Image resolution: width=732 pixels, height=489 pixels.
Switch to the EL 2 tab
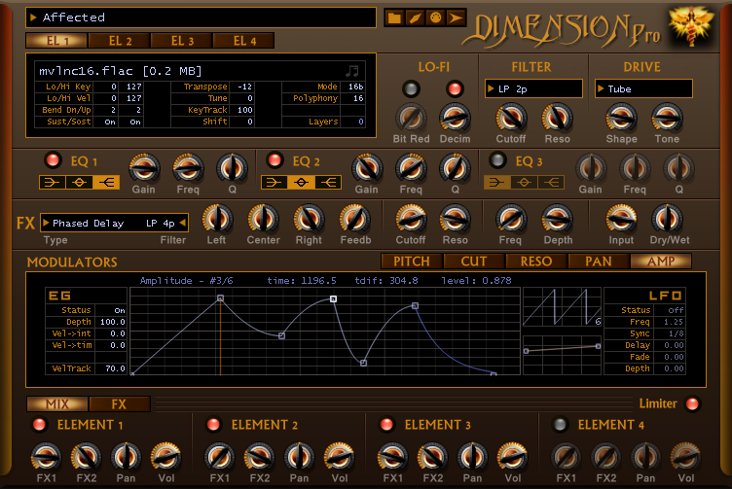[x=119, y=41]
